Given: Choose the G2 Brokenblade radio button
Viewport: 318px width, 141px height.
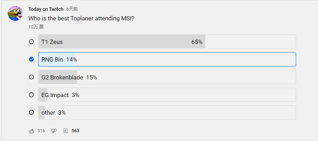Looking at the screenshot, I should (31, 77).
